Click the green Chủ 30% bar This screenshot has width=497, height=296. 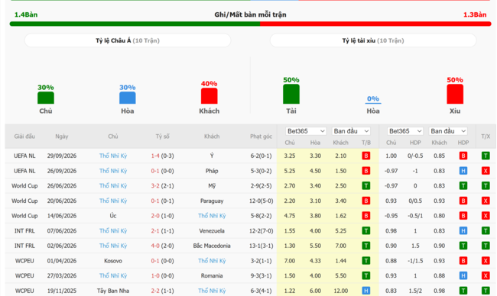(46, 98)
